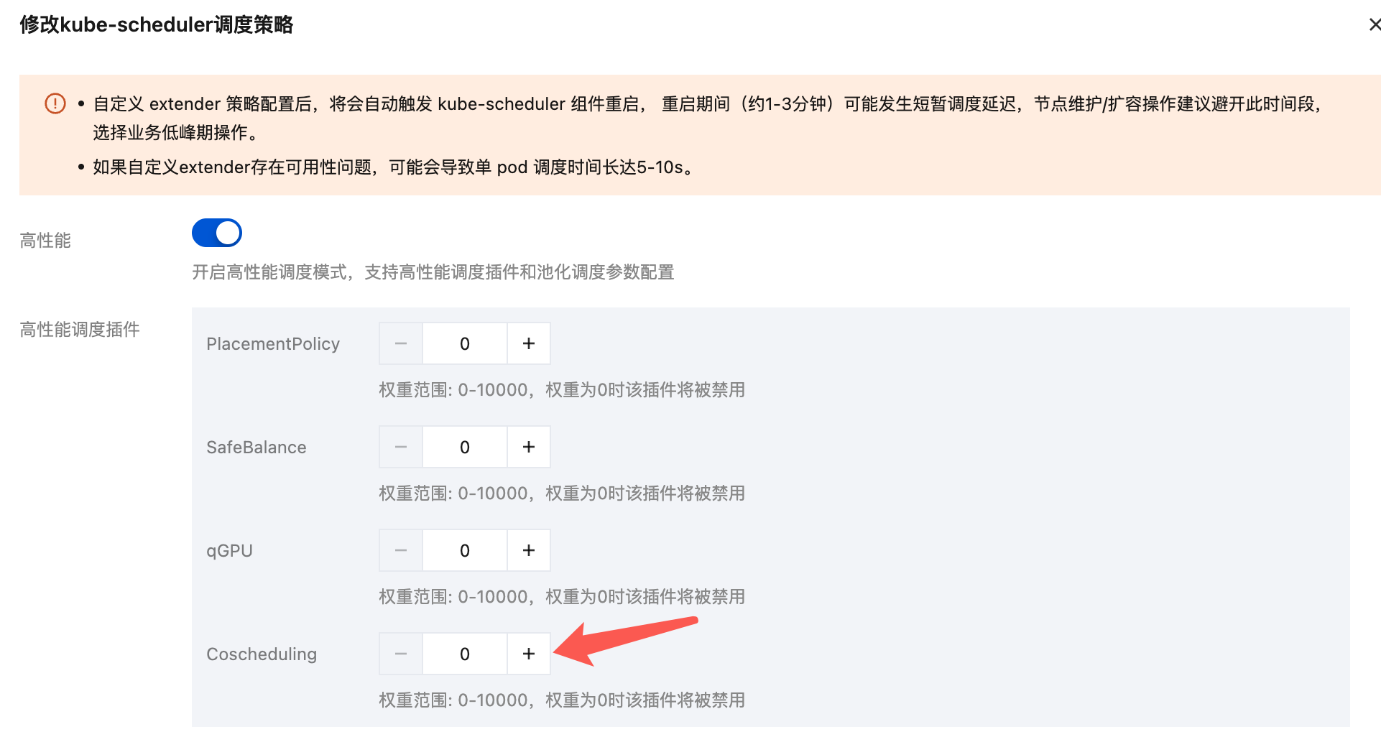Decrease the qGPU weight with minus

pyautogui.click(x=401, y=550)
